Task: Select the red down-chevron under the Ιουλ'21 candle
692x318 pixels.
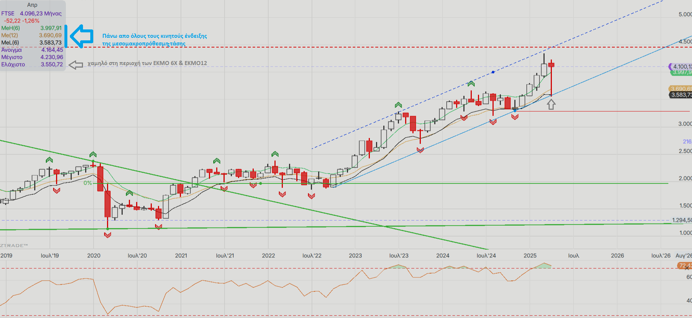Action: click(224, 189)
